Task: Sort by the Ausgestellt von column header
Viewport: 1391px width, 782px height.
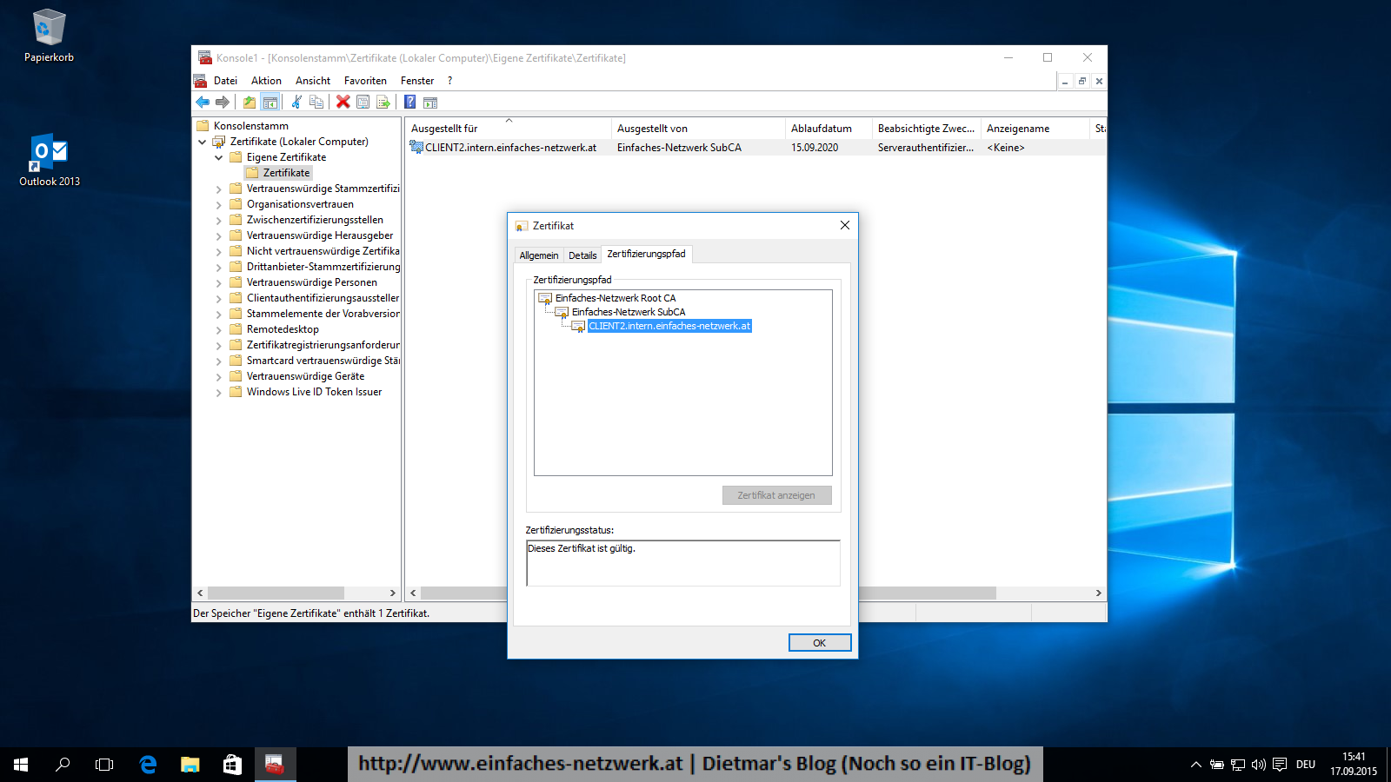Action: (x=698, y=129)
